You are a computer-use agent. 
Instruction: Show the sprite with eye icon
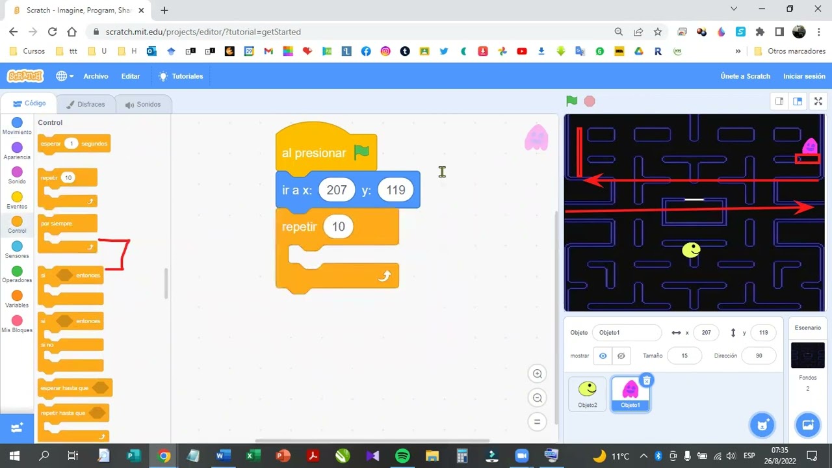(603, 356)
